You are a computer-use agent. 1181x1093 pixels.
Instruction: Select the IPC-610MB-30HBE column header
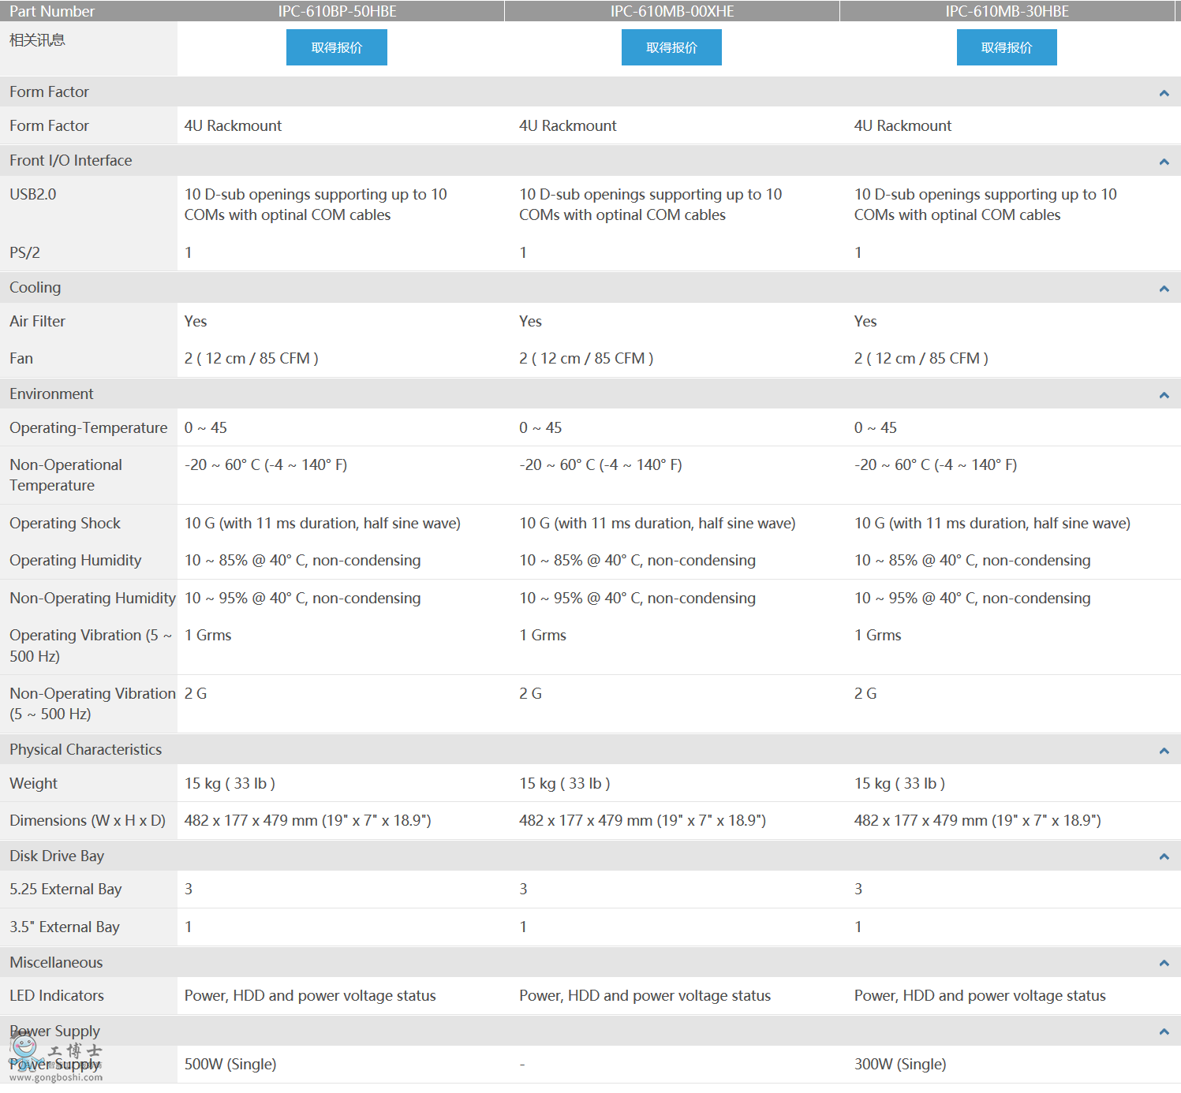(1007, 11)
